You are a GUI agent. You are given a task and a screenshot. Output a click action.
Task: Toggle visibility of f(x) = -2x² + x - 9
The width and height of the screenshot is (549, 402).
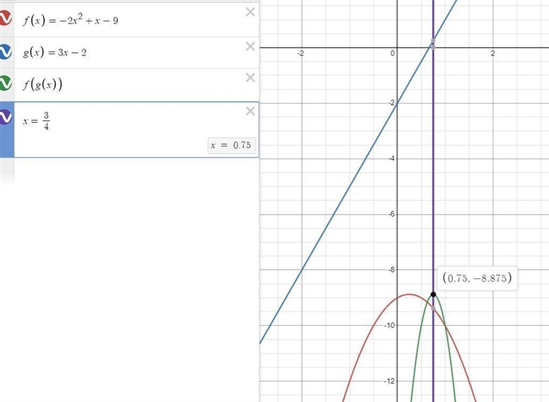pos(5,18)
